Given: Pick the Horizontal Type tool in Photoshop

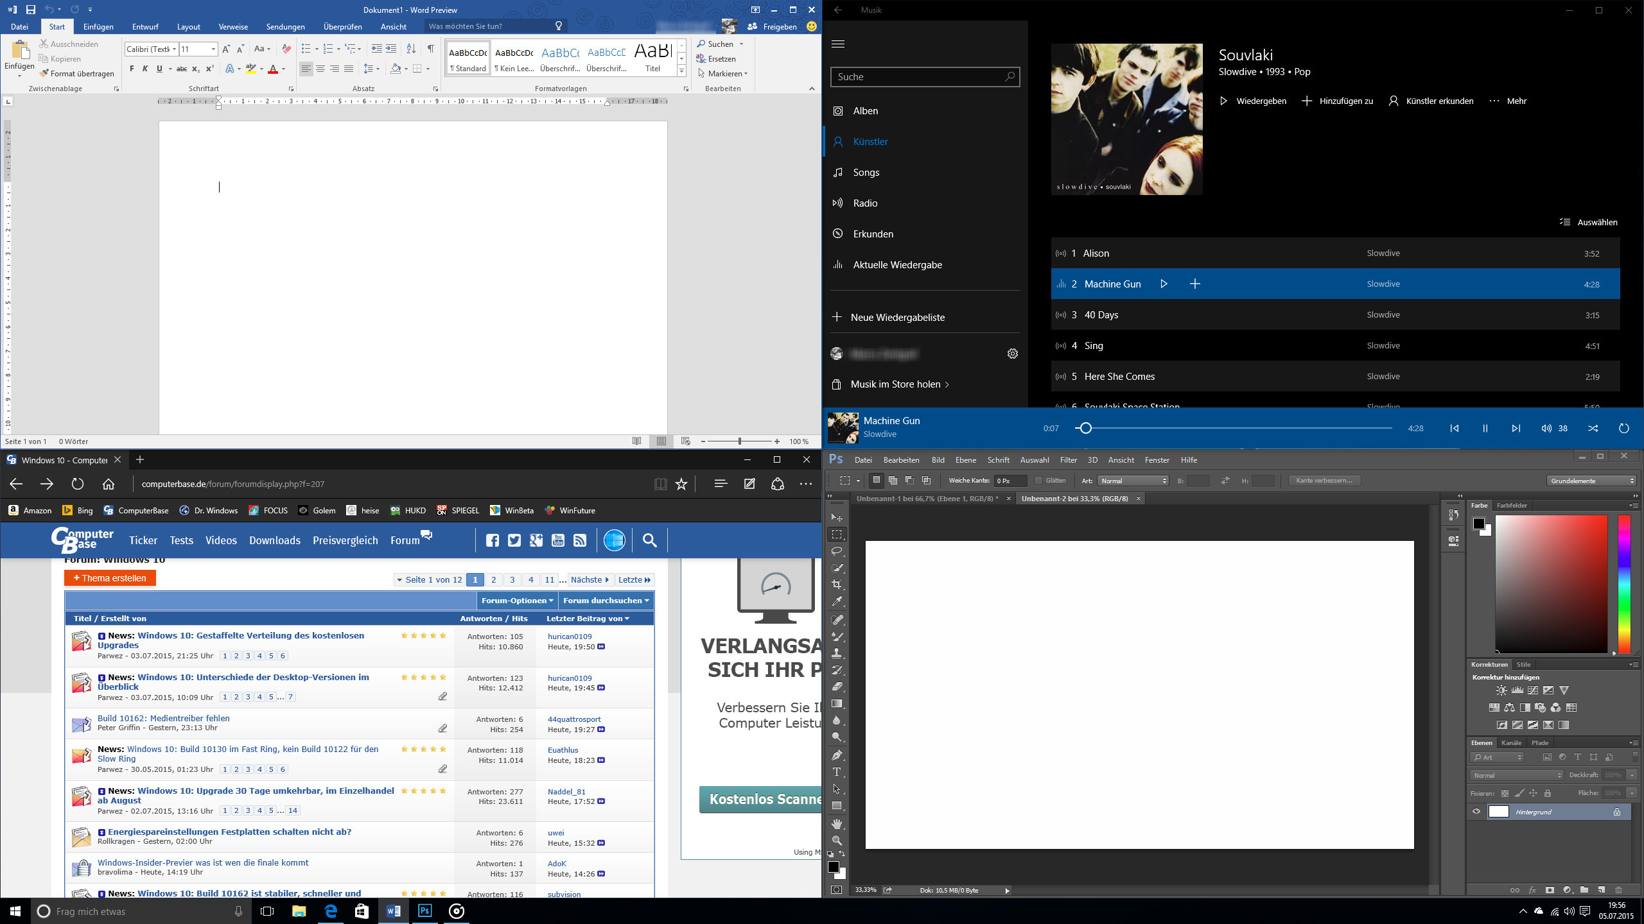Looking at the screenshot, I should (836, 772).
